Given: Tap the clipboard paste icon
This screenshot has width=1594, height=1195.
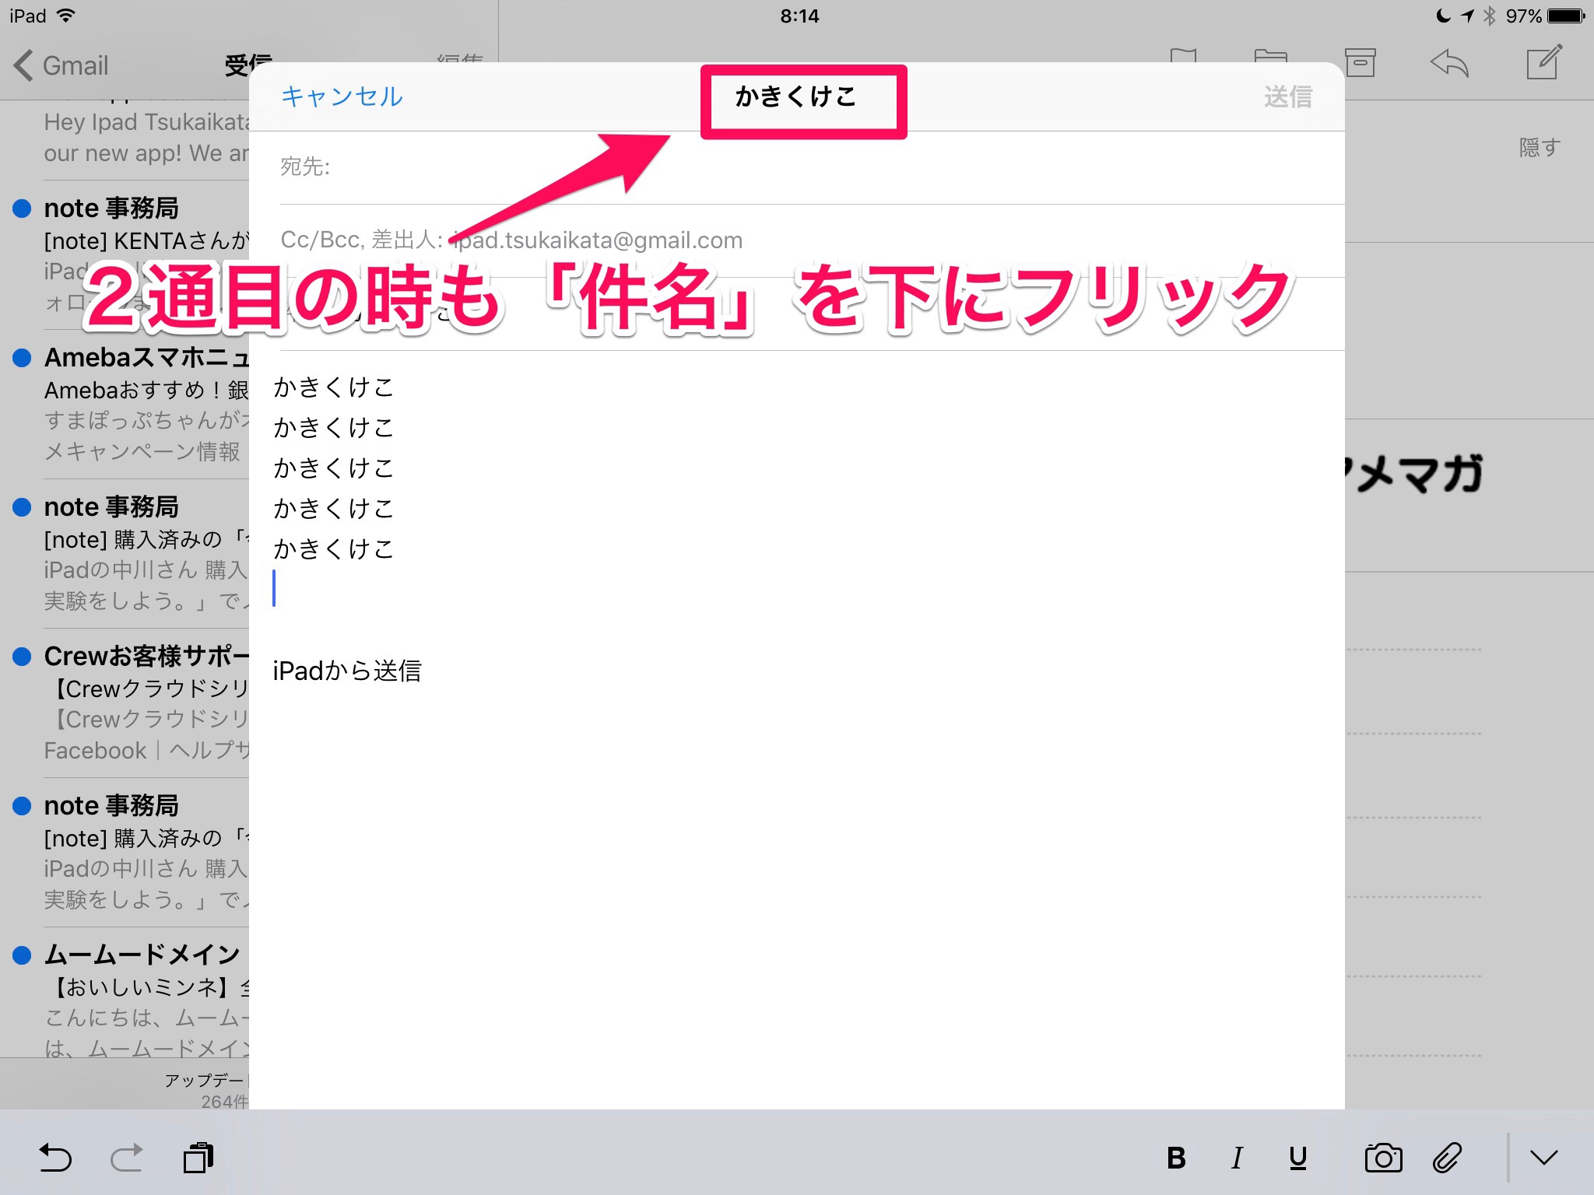Looking at the screenshot, I should [x=198, y=1158].
